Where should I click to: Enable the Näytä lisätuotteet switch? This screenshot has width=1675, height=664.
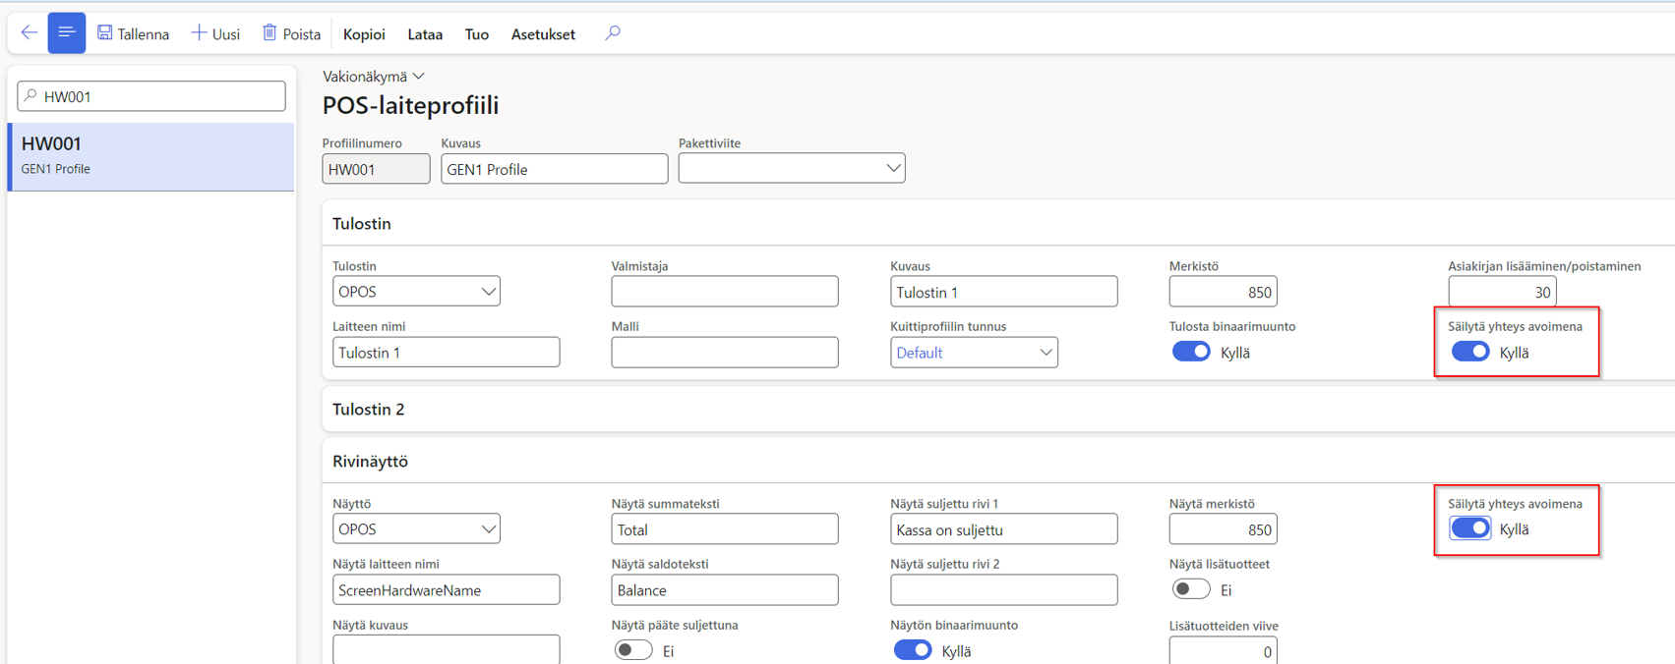coord(1191,589)
